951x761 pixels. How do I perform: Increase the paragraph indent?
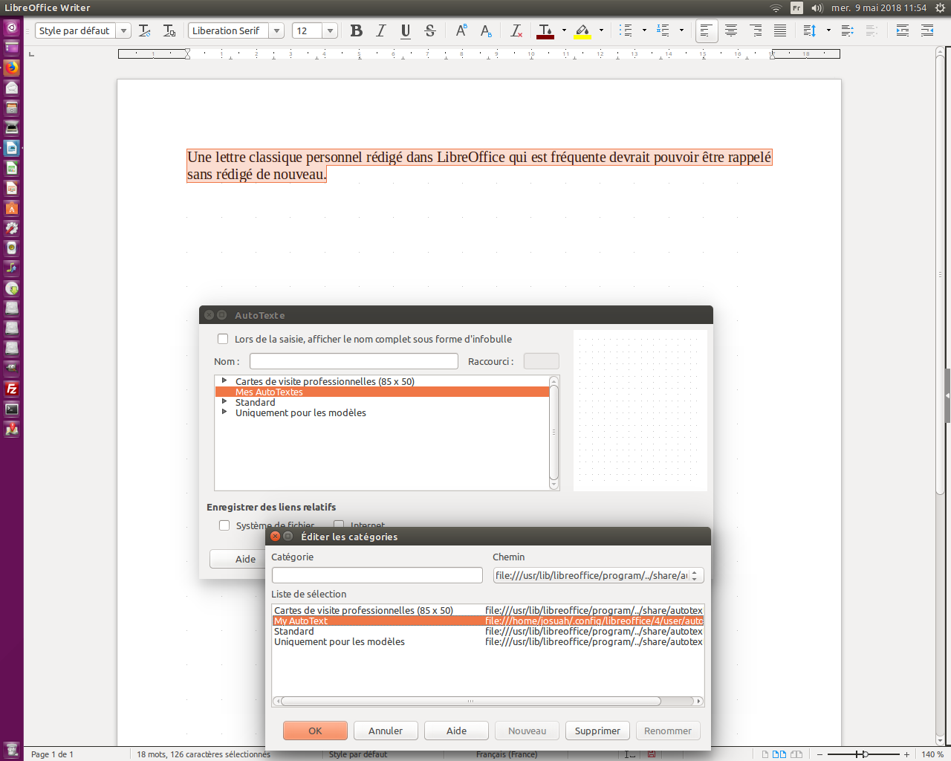click(903, 30)
